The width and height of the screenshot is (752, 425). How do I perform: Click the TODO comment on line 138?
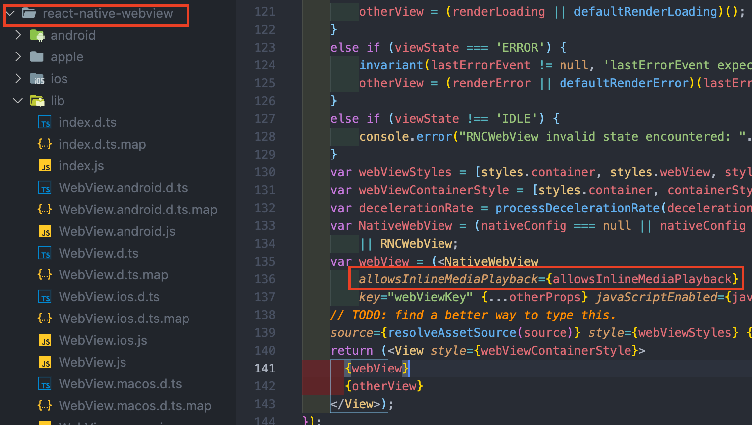coord(473,315)
